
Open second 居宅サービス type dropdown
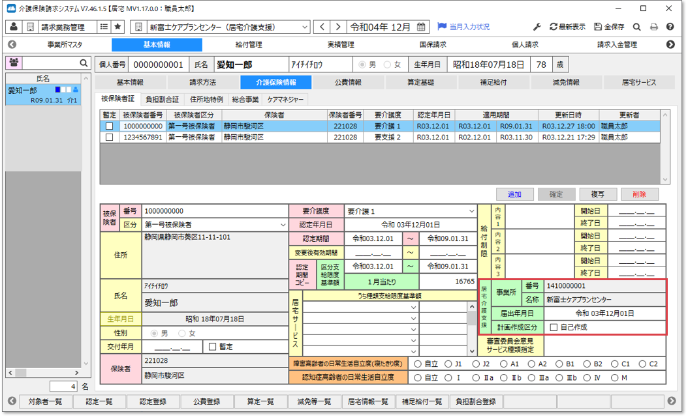click(x=413, y=318)
